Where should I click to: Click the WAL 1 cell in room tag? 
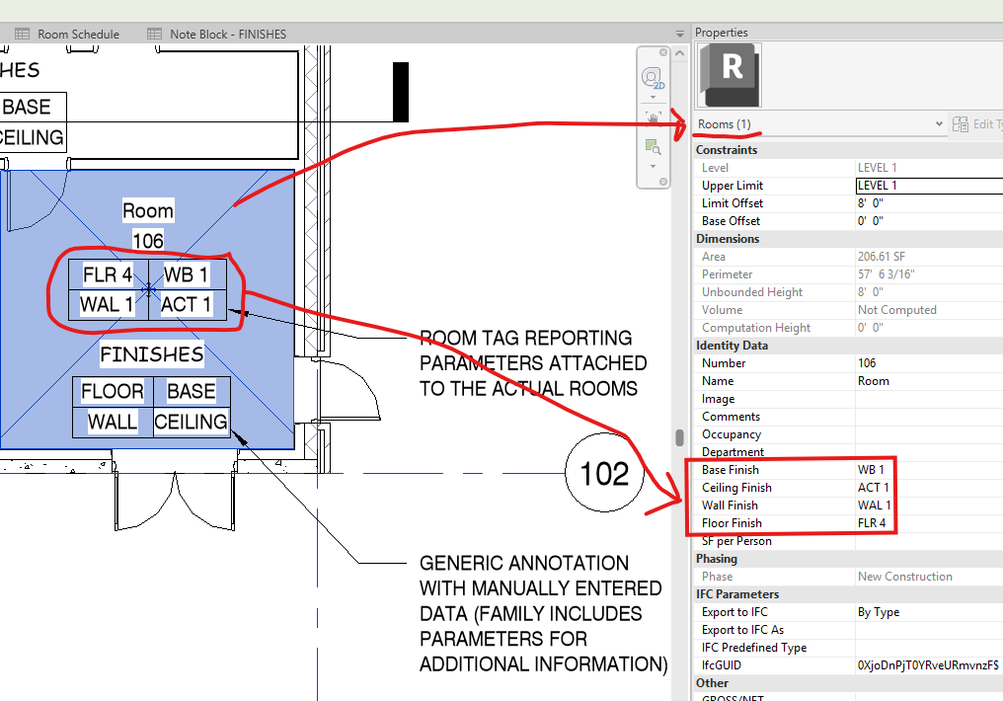[x=108, y=304]
